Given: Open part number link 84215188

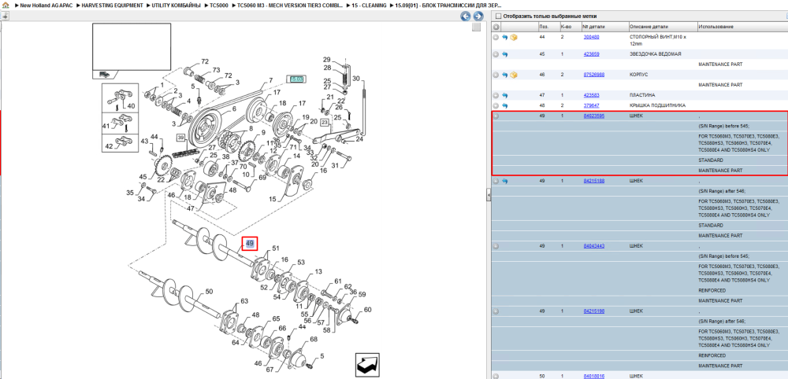Looking at the screenshot, I should [x=593, y=181].
